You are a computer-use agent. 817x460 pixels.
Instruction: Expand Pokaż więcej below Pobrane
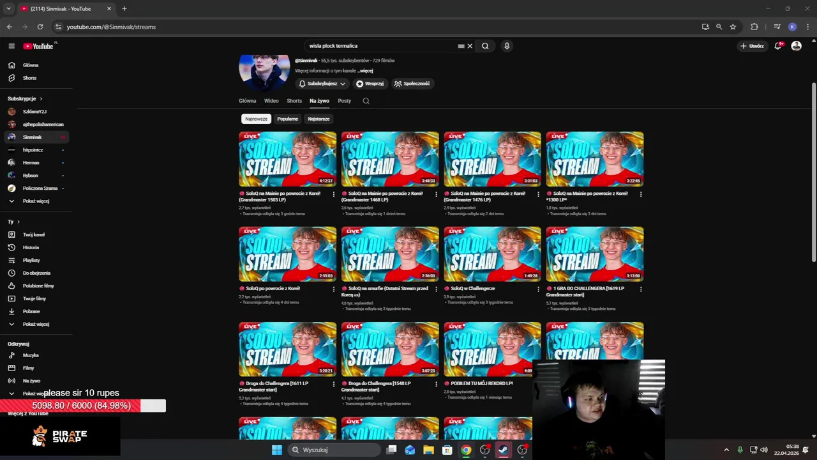point(37,324)
